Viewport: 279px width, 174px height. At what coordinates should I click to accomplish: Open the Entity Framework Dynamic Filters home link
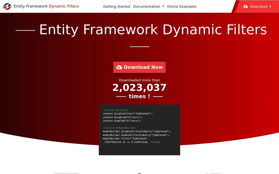41,6
